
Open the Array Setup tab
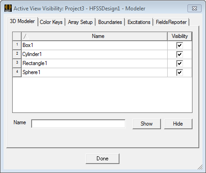click(80, 22)
